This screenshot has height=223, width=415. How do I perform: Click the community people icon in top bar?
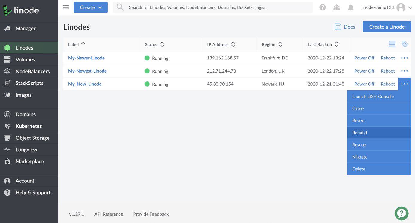(336, 7)
